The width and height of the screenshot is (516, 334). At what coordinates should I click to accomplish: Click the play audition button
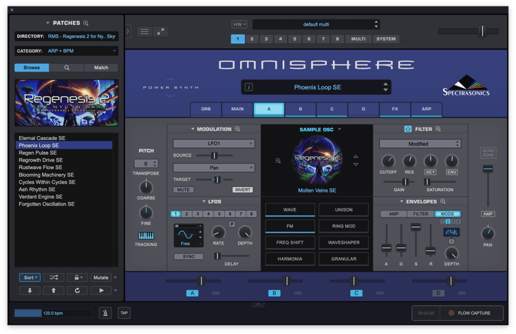[x=101, y=290]
